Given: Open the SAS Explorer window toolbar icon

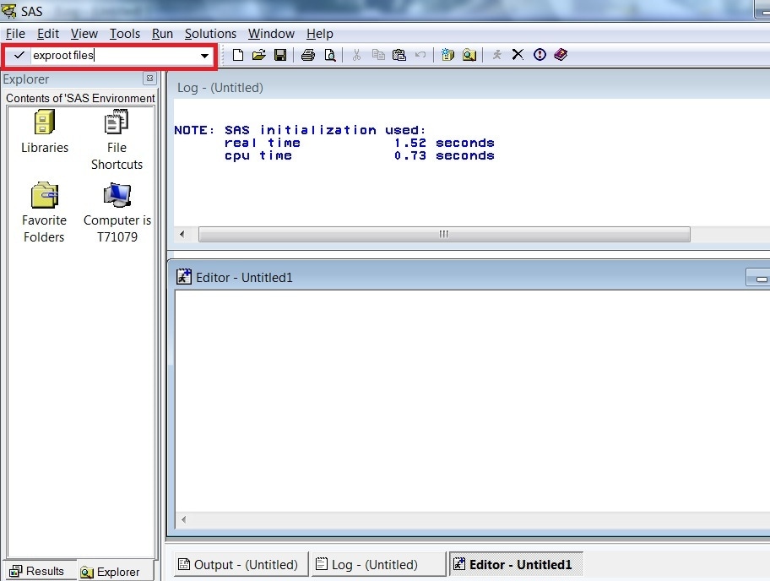Looking at the screenshot, I should pyautogui.click(x=469, y=54).
